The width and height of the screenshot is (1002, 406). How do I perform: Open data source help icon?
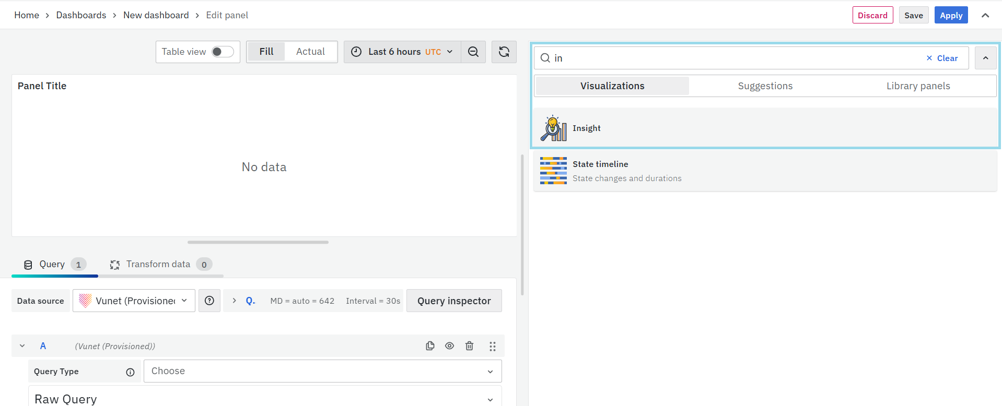coord(209,301)
